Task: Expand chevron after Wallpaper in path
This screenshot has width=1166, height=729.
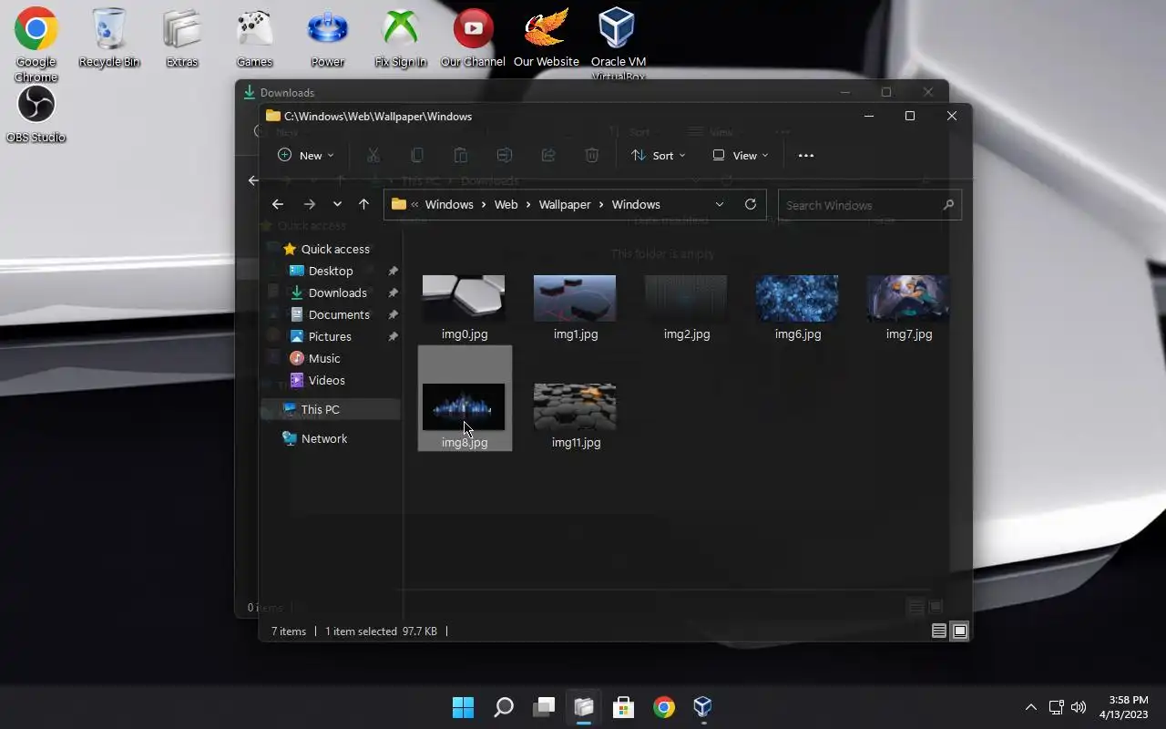Action: tap(601, 205)
